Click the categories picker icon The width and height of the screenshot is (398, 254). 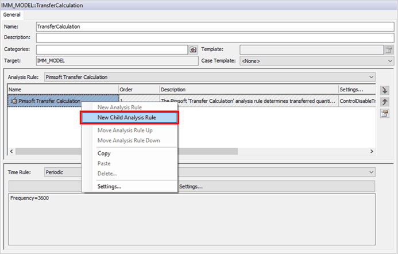pyautogui.click(x=193, y=50)
